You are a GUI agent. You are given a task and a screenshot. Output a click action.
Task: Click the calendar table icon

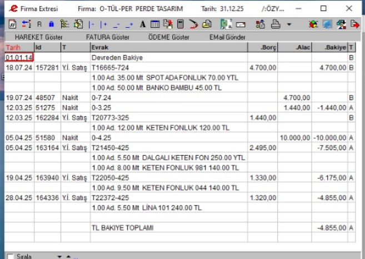click(155, 24)
